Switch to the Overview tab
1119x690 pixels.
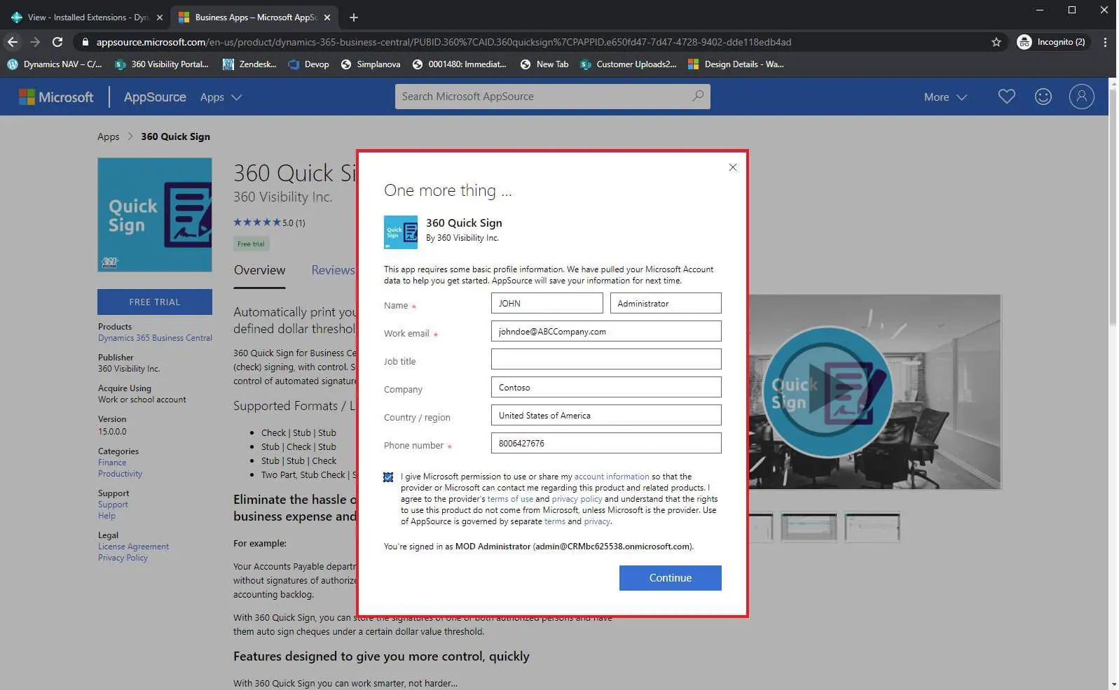(259, 270)
